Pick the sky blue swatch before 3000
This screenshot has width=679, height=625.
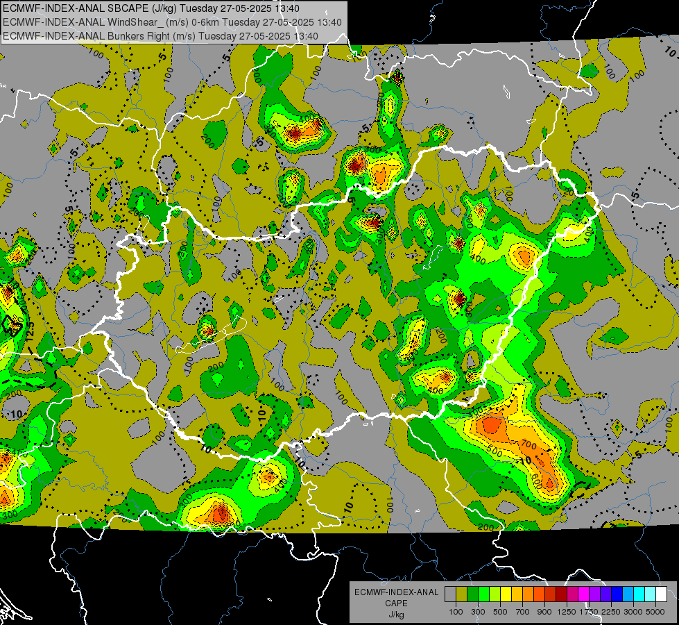pos(628,594)
